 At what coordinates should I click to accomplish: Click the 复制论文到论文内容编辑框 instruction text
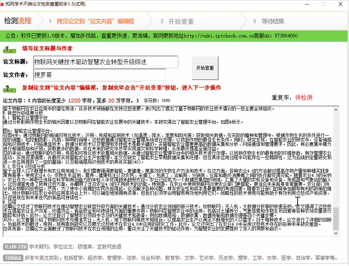coord(122,88)
